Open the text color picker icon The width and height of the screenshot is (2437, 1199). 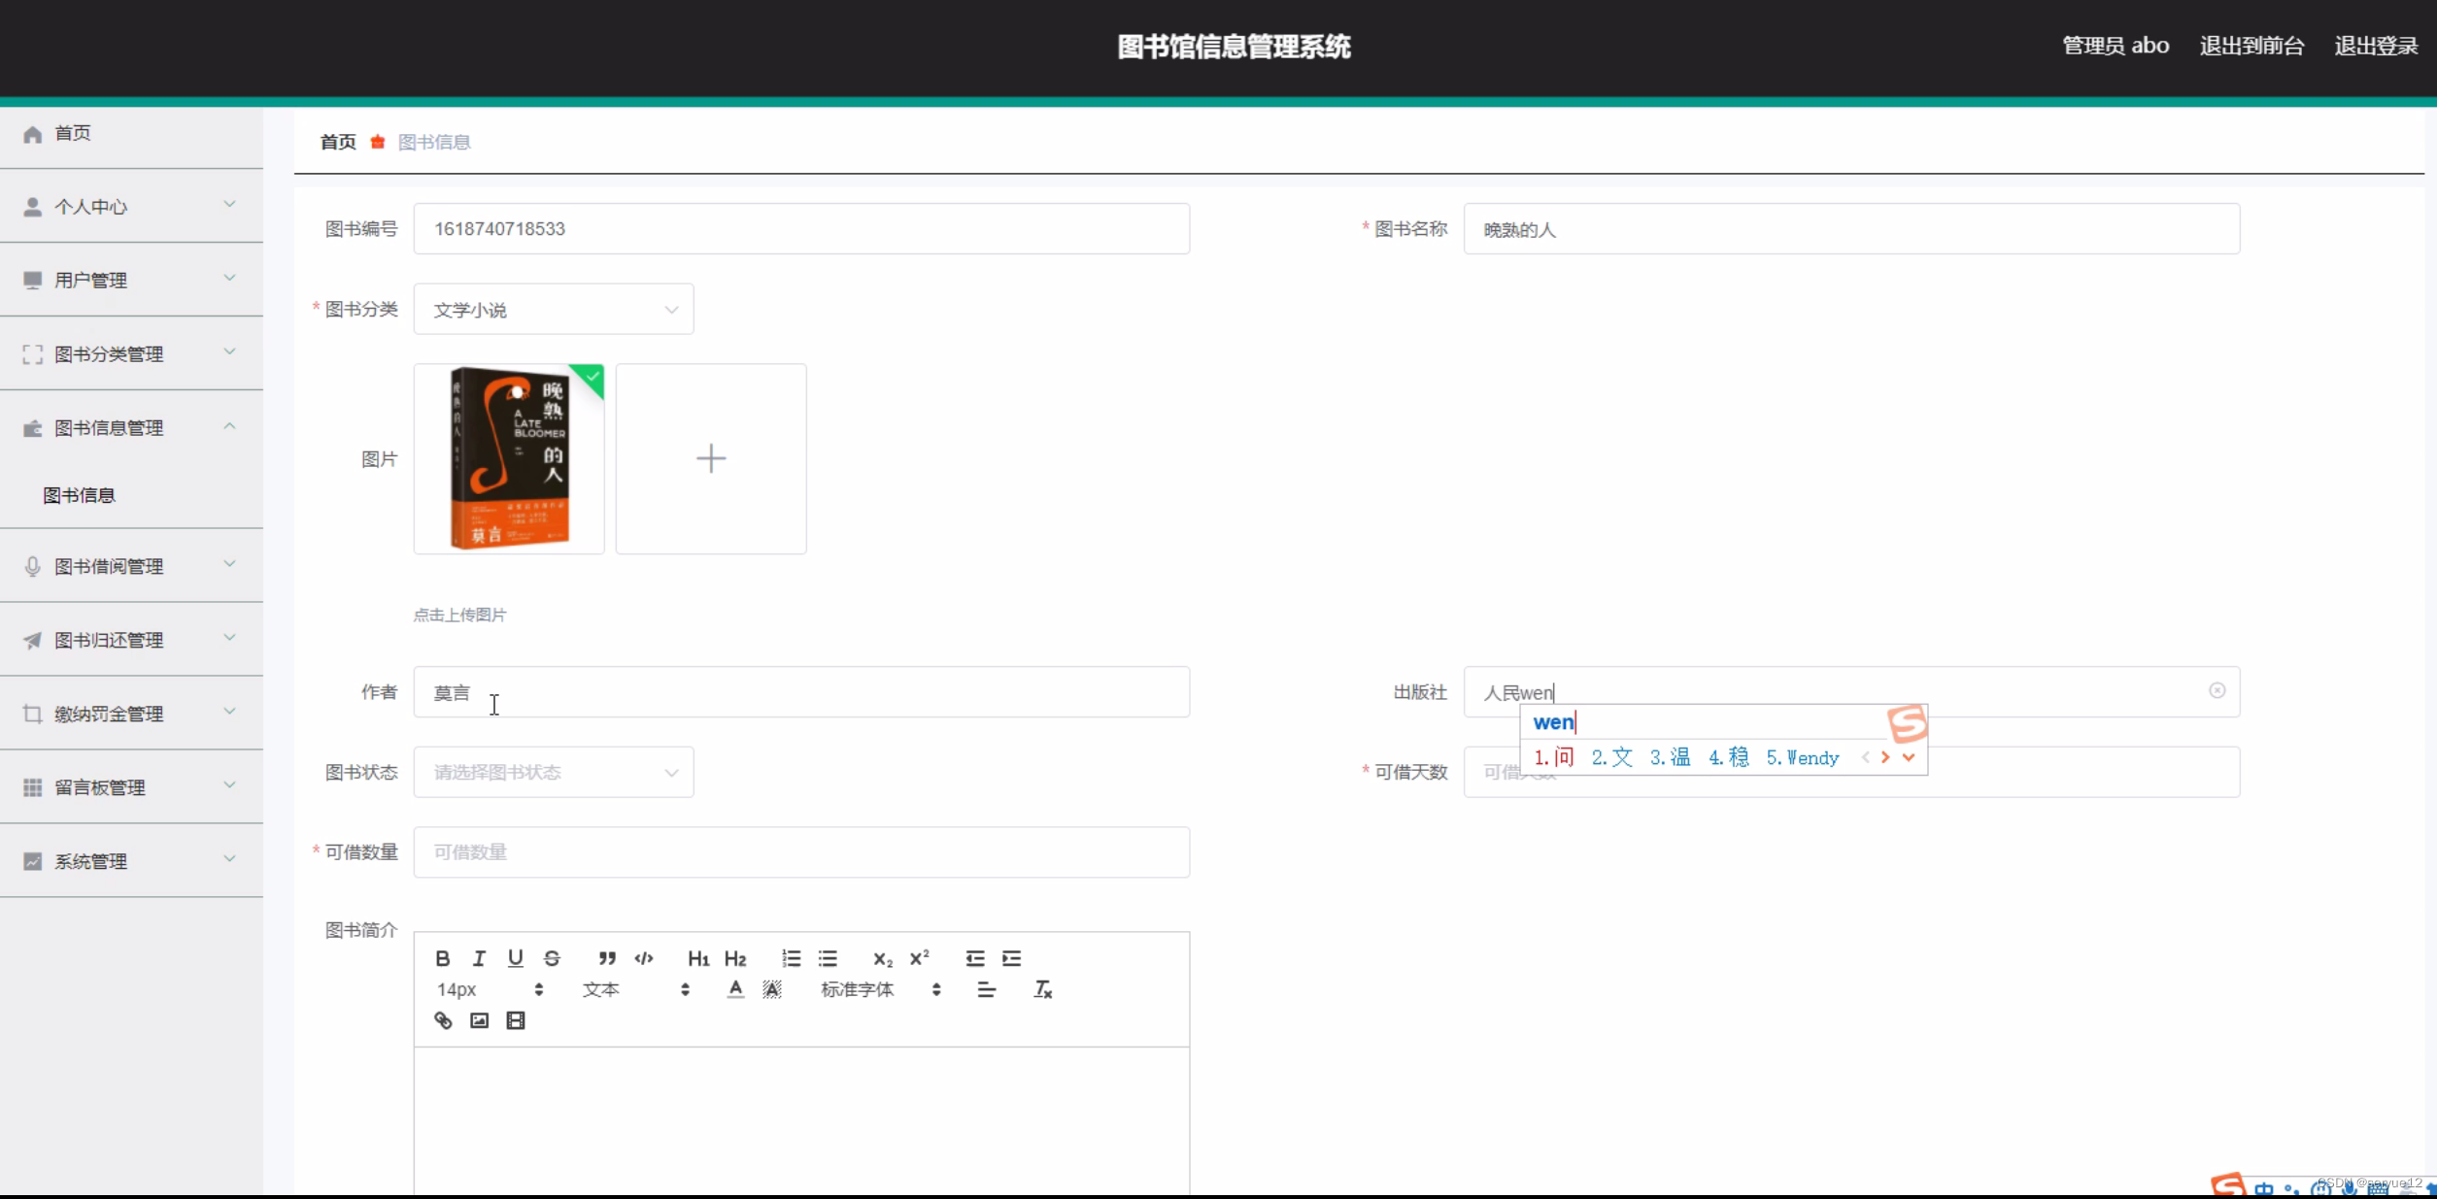click(735, 989)
